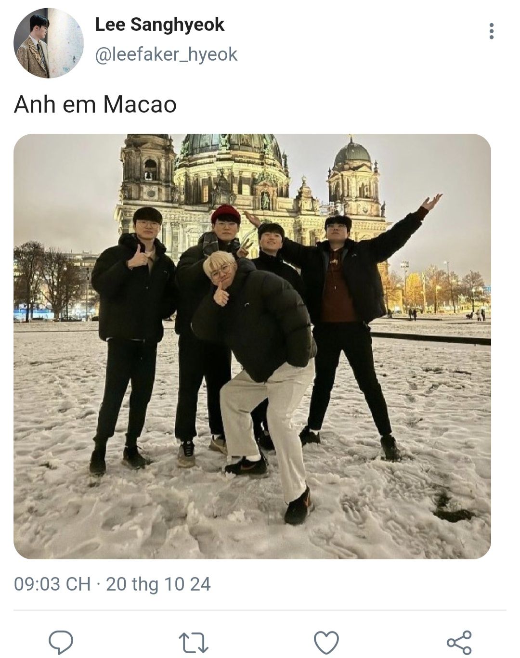Click the @leefaker_hyeok handle

[166, 54]
